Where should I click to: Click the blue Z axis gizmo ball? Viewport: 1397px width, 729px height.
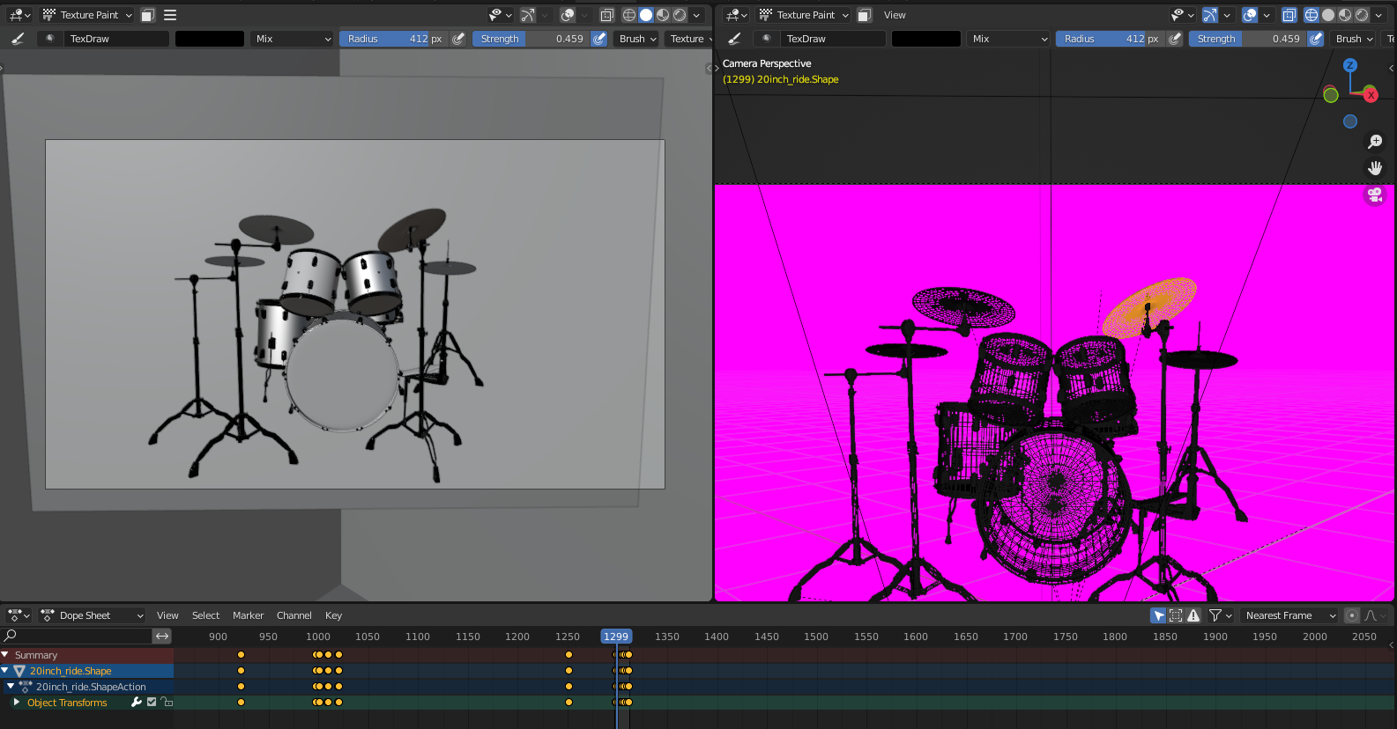[1349, 66]
